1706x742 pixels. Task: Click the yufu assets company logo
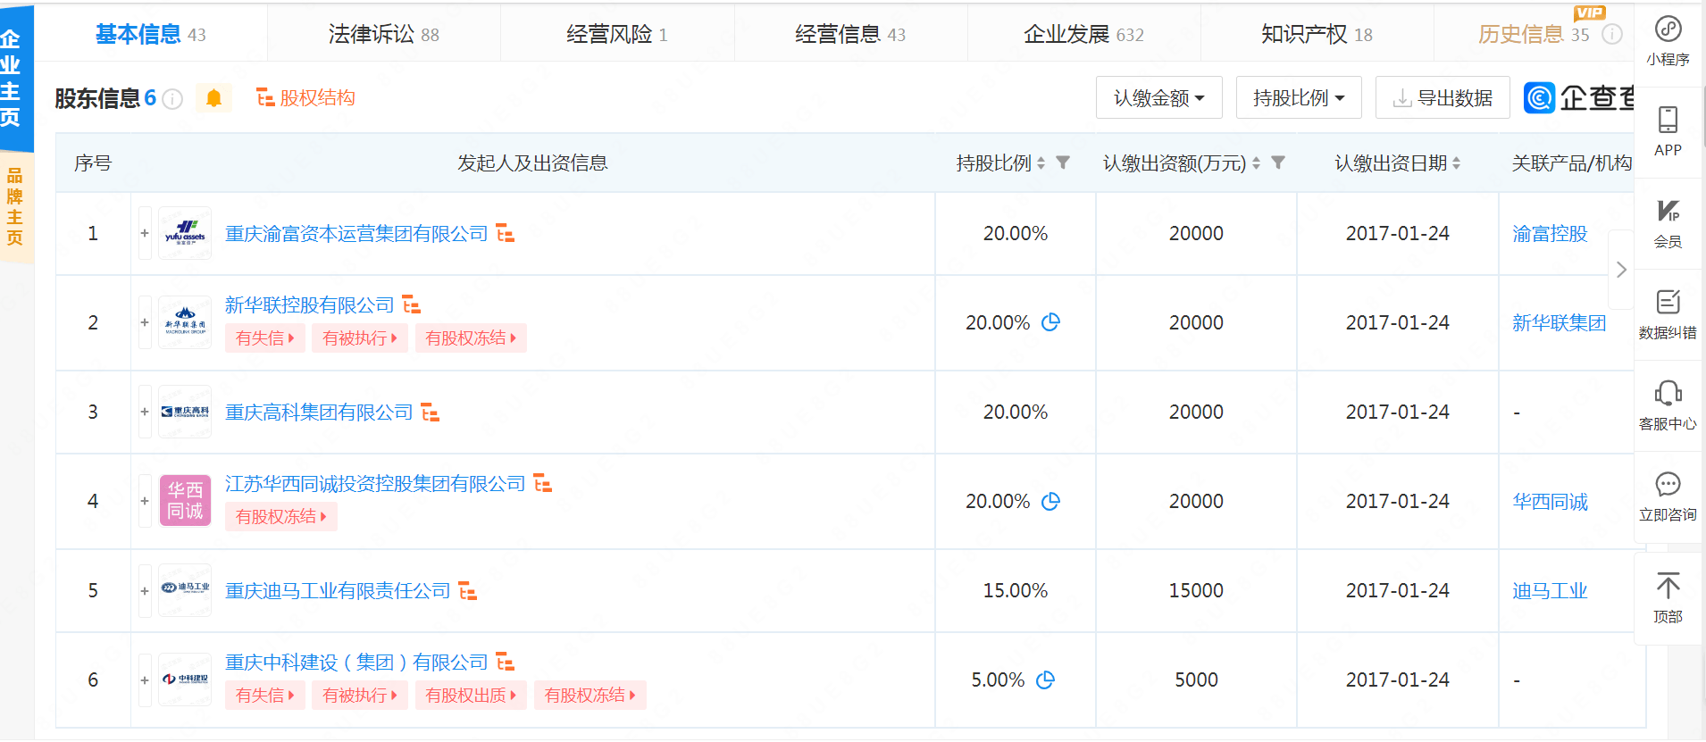coord(185,233)
